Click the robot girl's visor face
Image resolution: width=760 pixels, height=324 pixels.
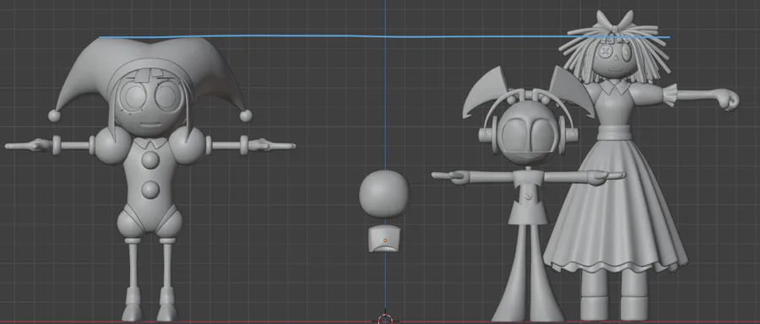coord(529,133)
